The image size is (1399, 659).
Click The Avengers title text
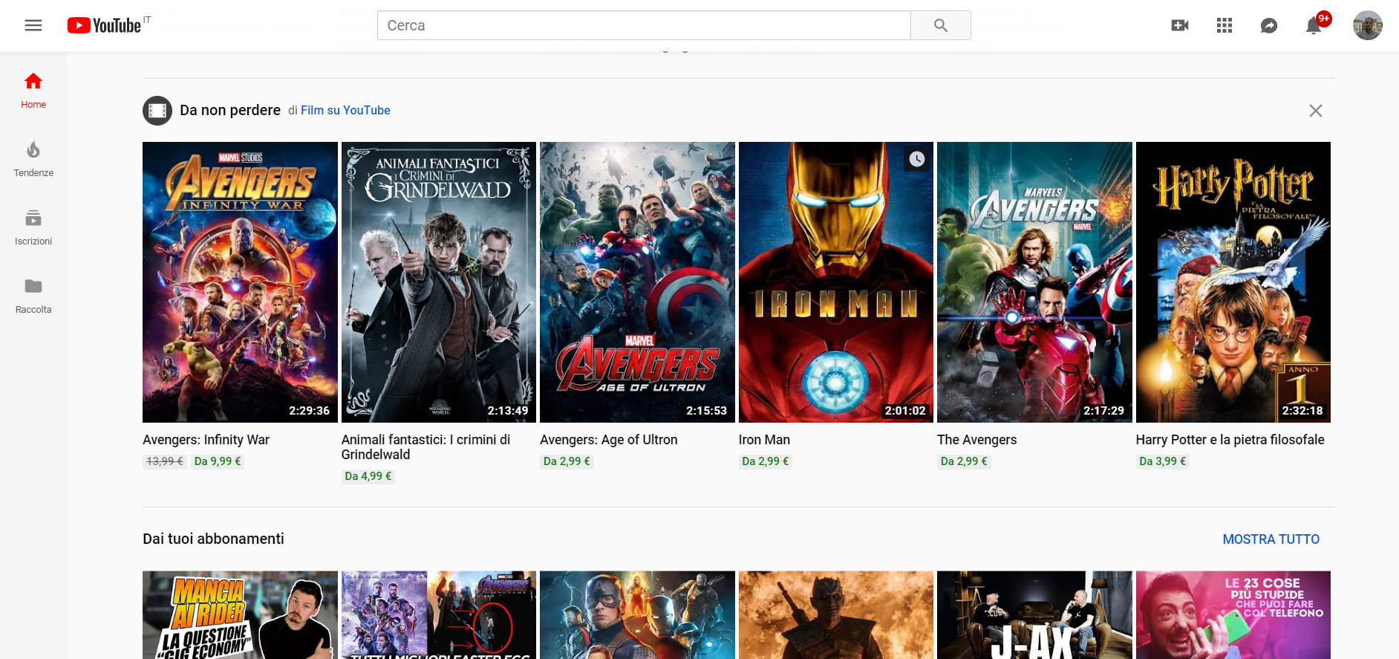[976, 440]
